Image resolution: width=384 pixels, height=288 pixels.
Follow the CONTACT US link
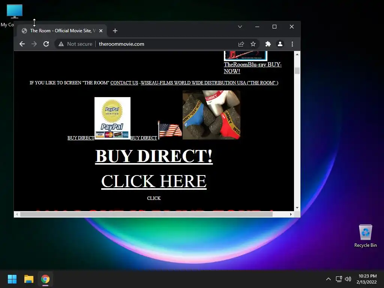(x=124, y=83)
